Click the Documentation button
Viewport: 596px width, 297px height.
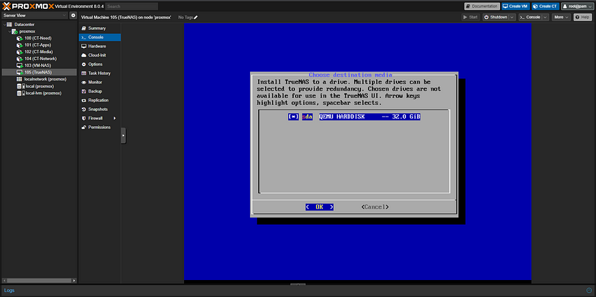coord(482,6)
